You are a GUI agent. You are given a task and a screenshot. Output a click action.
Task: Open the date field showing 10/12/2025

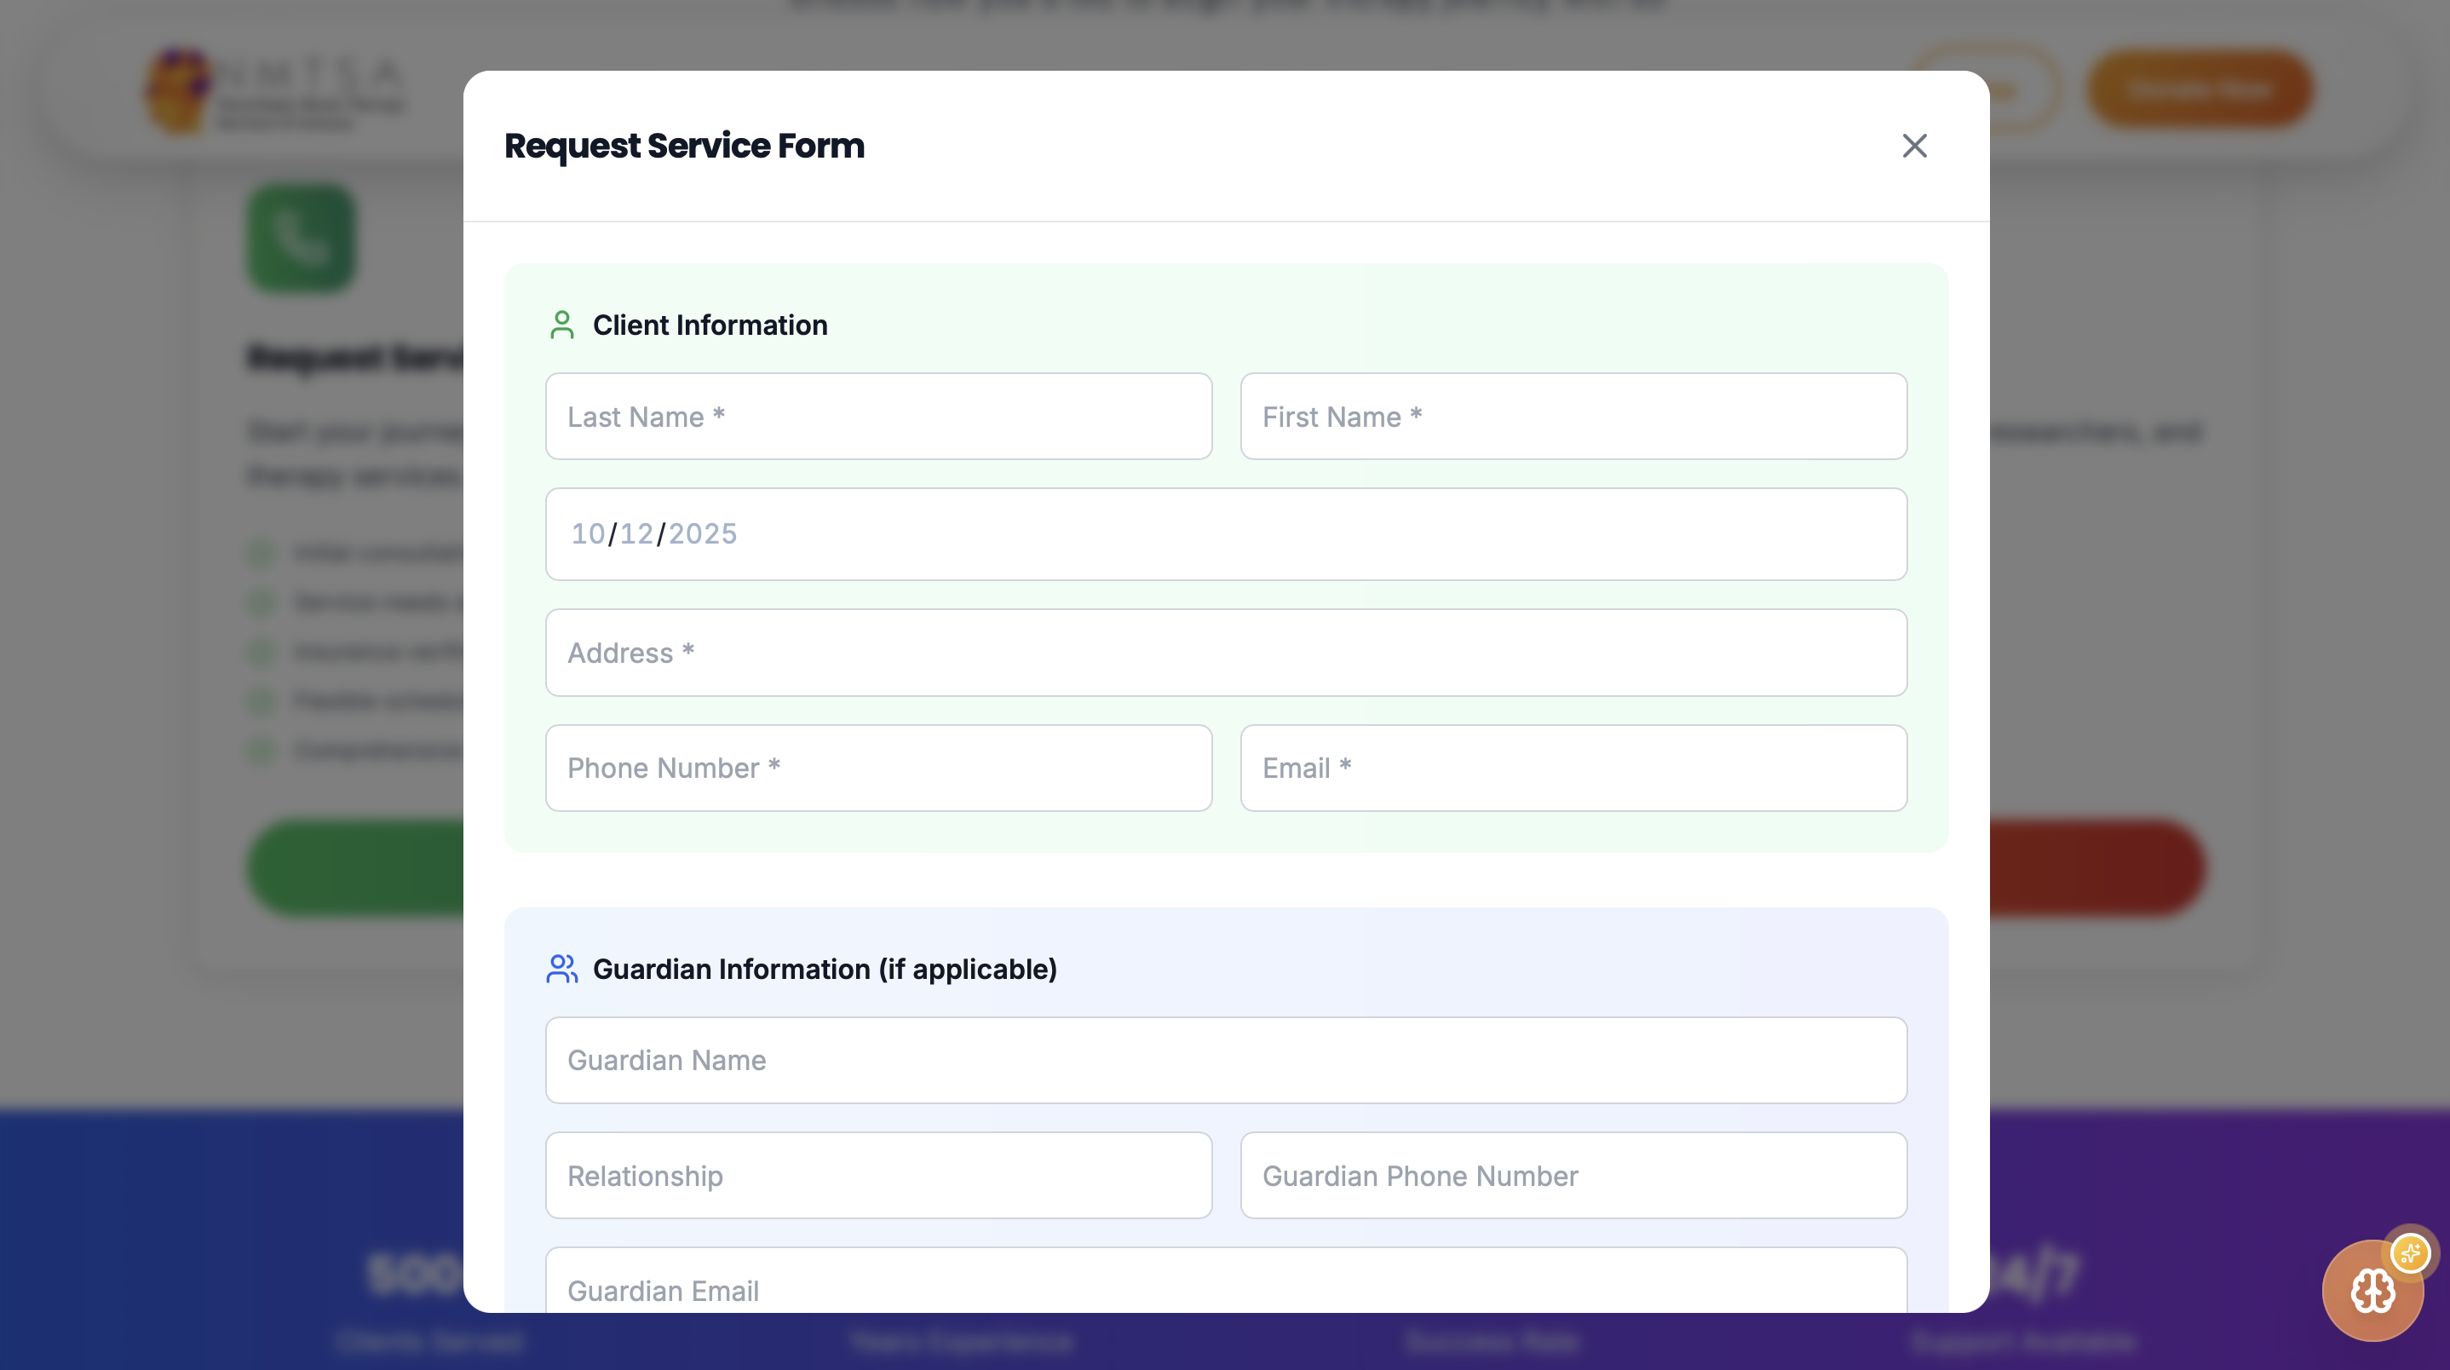pos(1225,533)
